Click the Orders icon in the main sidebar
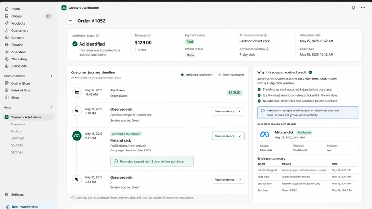 (7, 16)
